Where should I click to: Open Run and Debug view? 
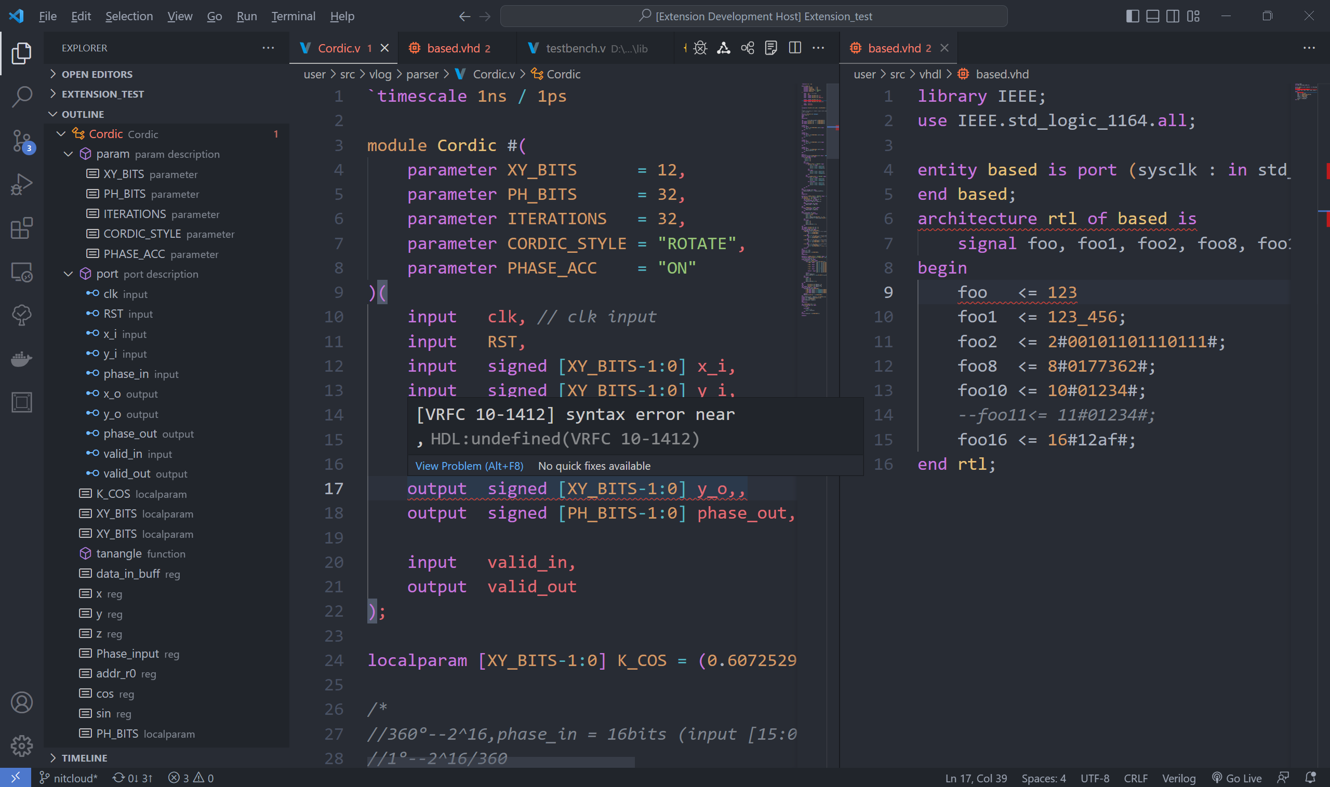tap(21, 185)
